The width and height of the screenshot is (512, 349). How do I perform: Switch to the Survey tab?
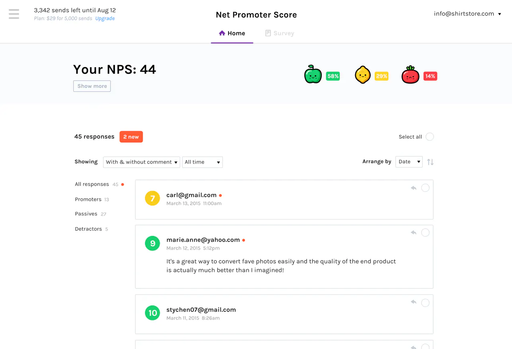coord(280,33)
